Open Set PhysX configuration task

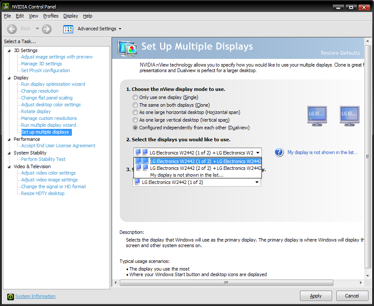tap(45, 70)
